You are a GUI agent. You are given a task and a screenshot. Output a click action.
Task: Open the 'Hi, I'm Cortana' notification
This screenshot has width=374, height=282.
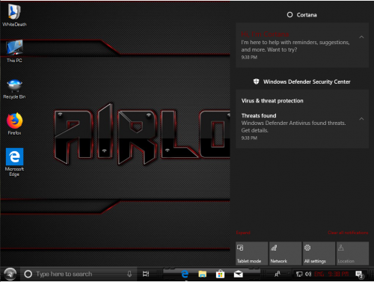302,45
